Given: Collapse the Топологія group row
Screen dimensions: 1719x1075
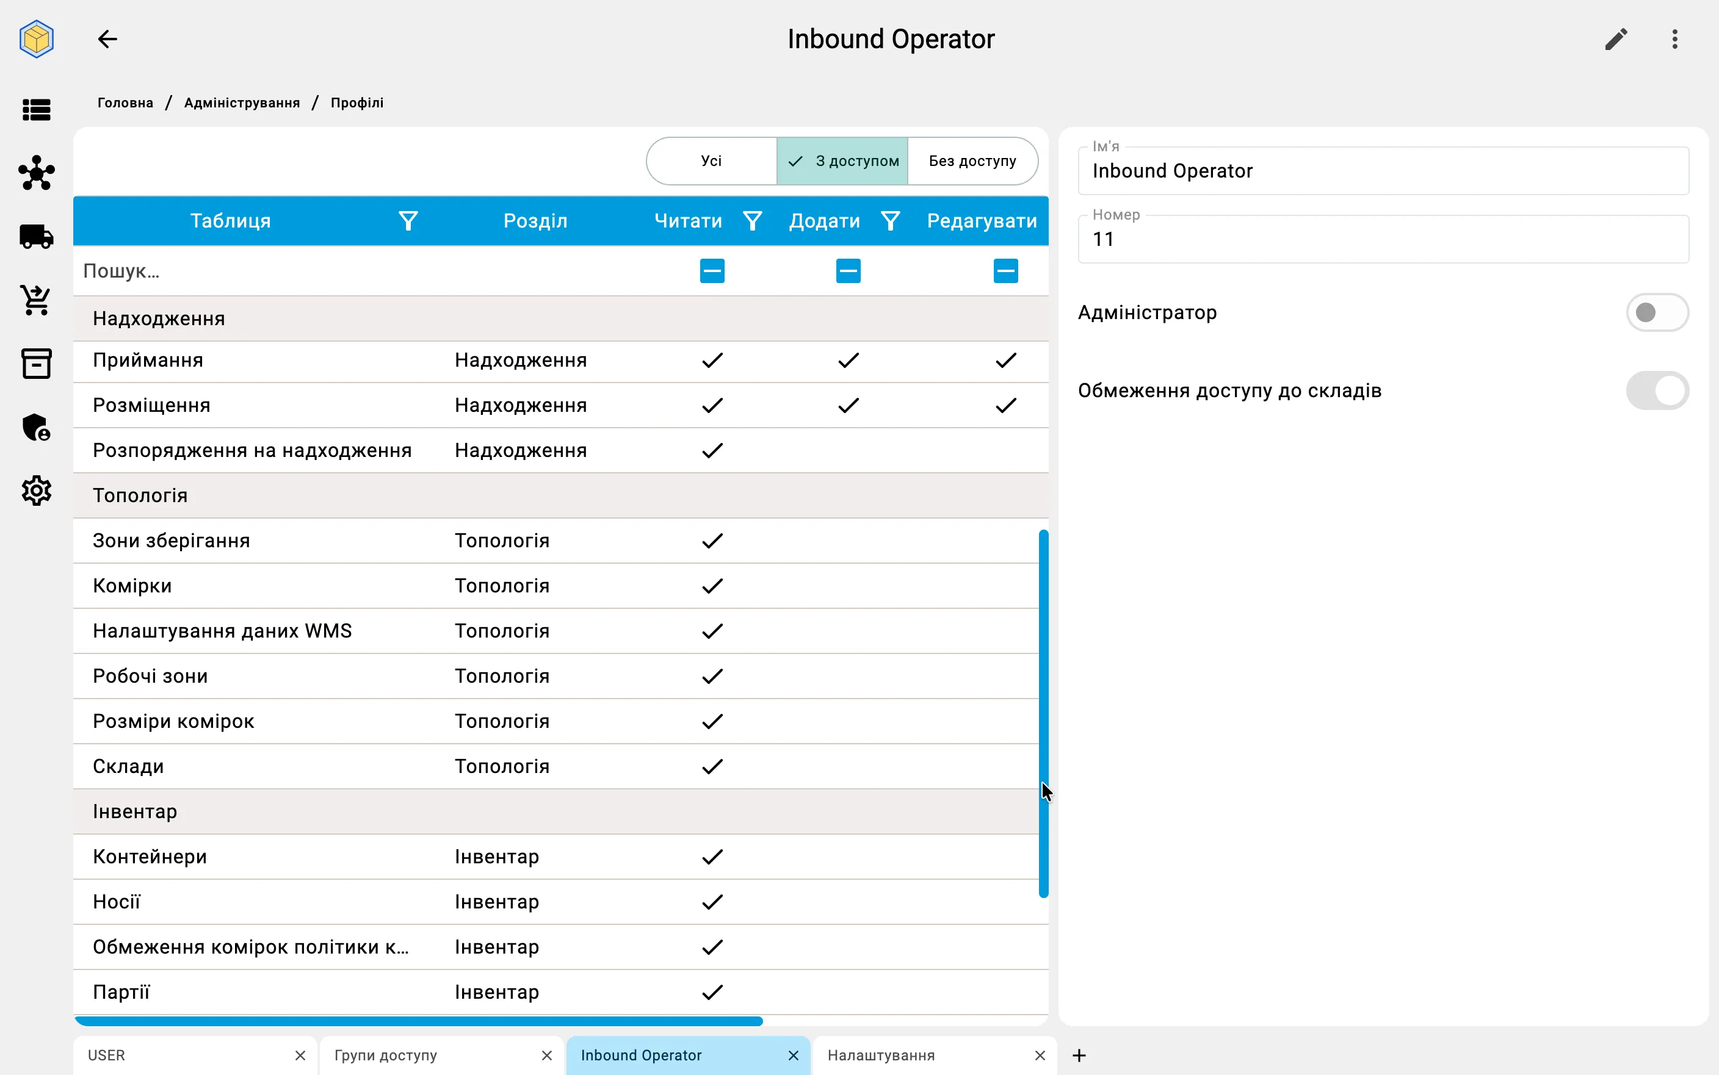Looking at the screenshot, I should coord(560,495).
